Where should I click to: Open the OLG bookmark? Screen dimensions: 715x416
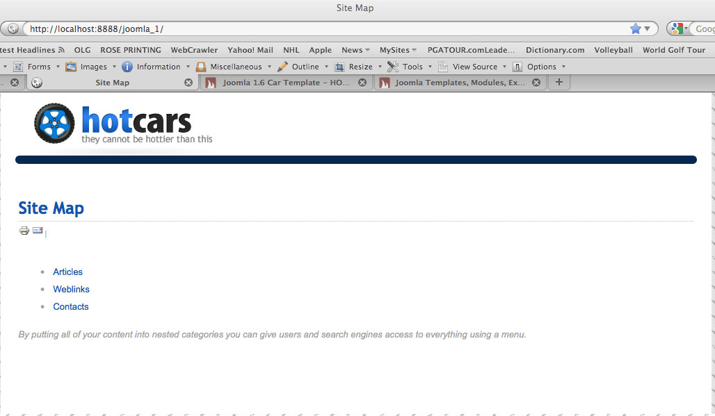pyautogui.click(x=83, y=50)
